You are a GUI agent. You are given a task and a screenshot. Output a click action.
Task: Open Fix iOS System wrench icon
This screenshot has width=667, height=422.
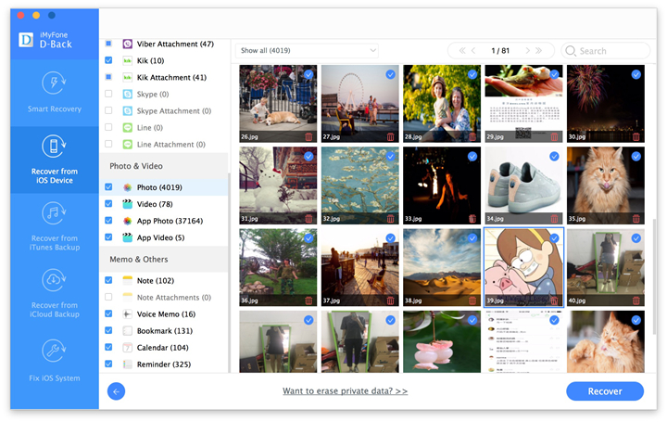click(54, 351)
